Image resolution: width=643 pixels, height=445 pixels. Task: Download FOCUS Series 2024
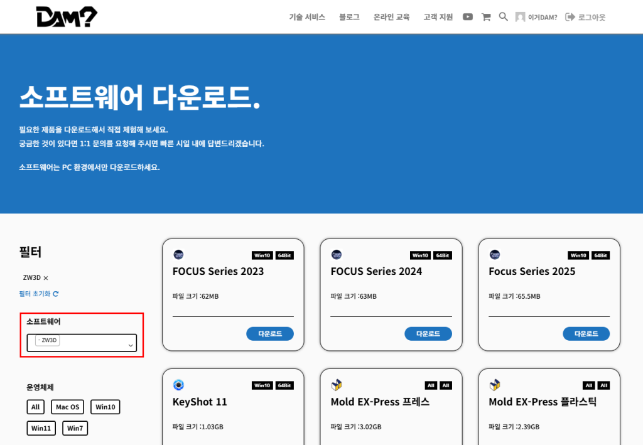pyautogui.click(x=428, y=333)
